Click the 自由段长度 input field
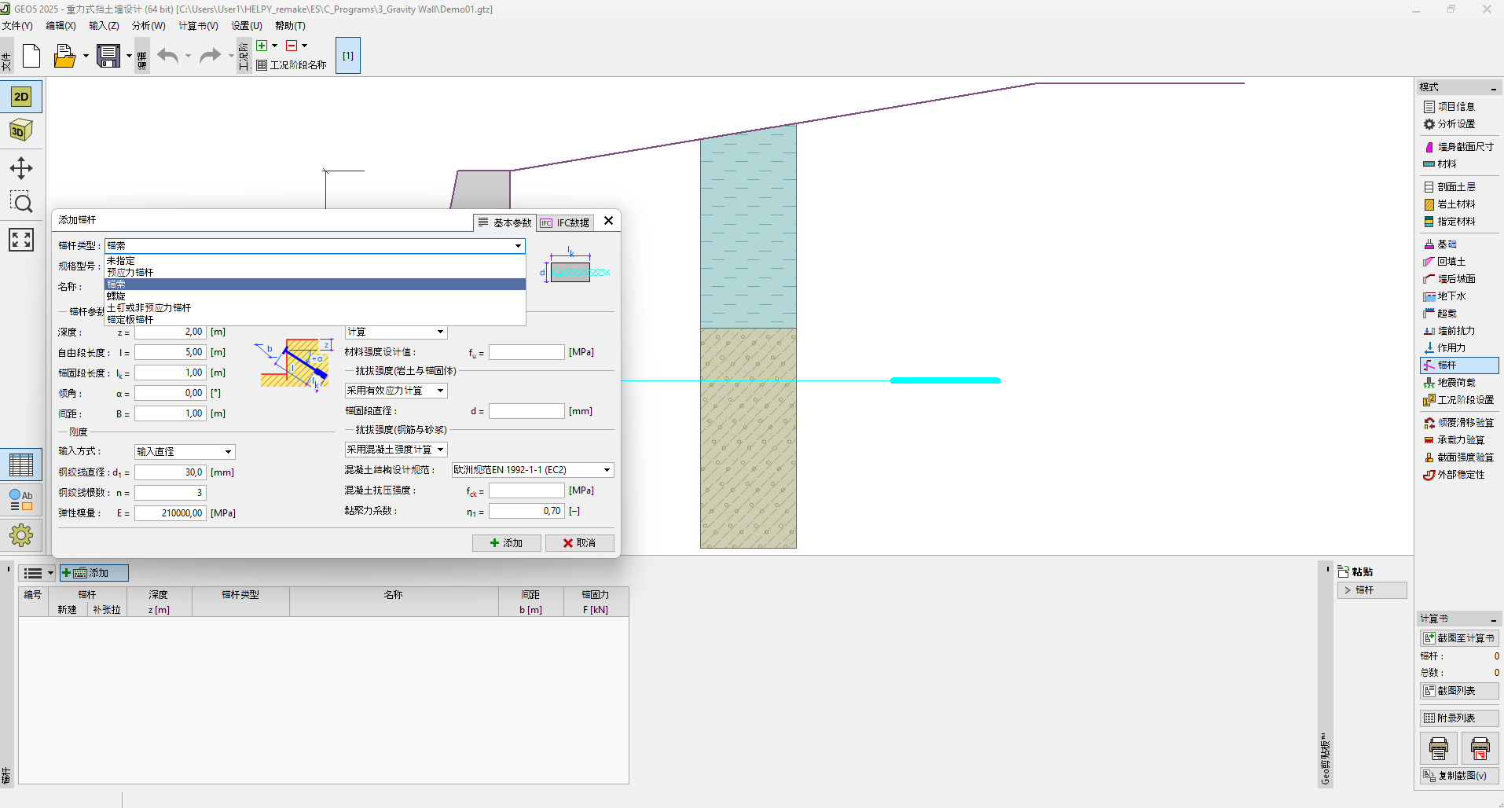The image size is (1504, 808). coord(171,353)
